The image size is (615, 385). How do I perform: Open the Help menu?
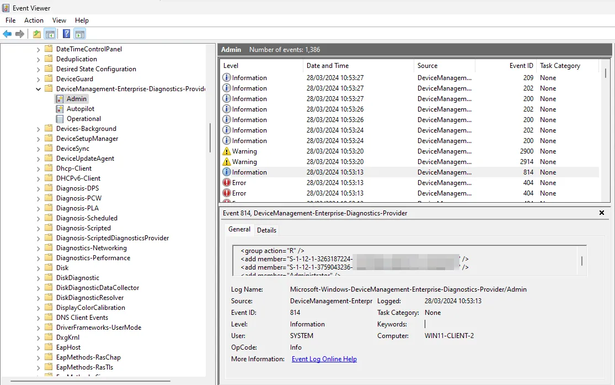point(82,20)
